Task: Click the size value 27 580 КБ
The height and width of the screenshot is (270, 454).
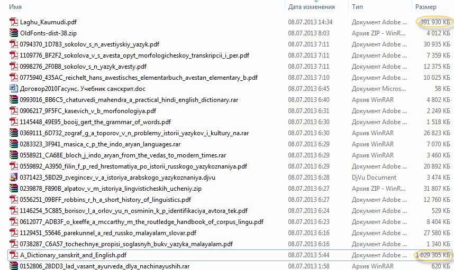Action: tap(437, 233)
